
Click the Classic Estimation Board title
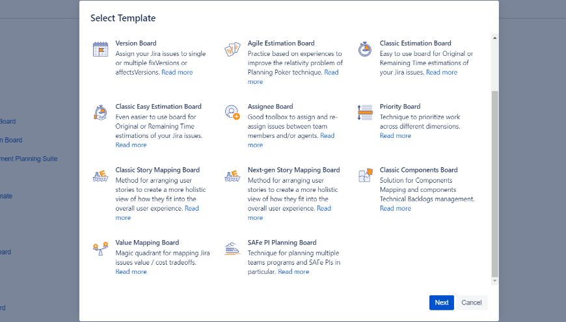pyautogui.click(x=415, y=43)
